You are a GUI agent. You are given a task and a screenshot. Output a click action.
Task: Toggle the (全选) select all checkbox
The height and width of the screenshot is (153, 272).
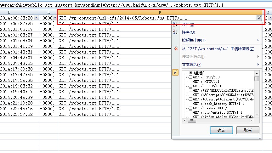click(190, 73)
